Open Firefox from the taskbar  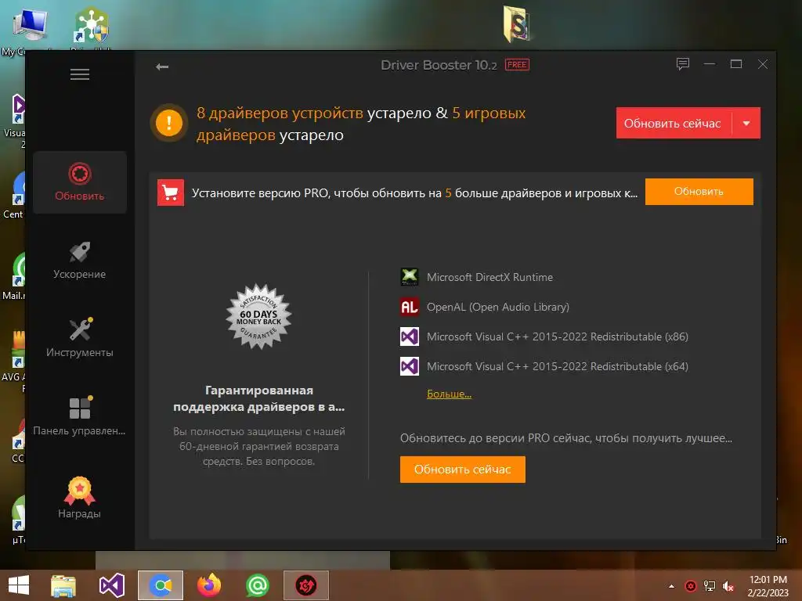pyautogui.click(x=209, y=585)
